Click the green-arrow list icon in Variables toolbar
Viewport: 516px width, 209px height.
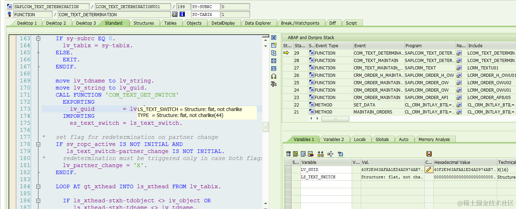296,154
